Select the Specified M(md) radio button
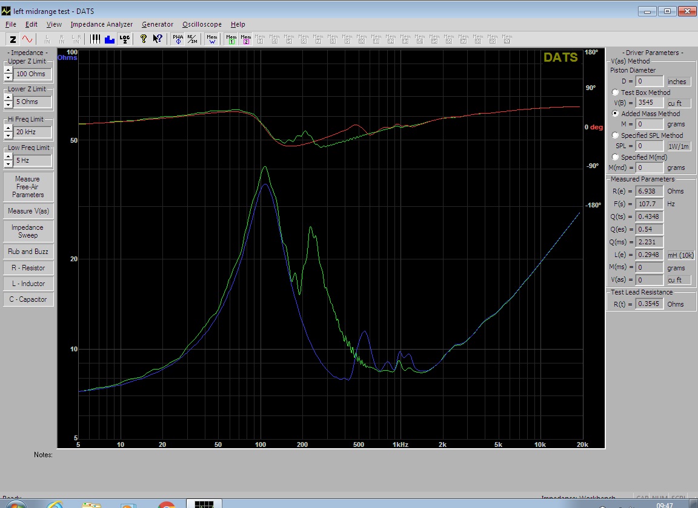 tap(615, 157)
